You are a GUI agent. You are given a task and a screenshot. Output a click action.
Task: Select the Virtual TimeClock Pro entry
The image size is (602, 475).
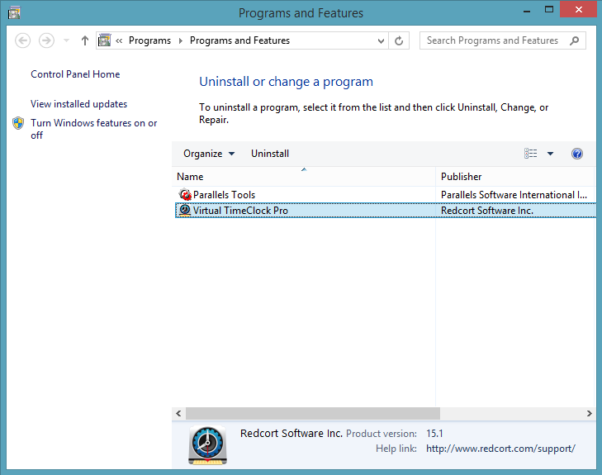coord(385,211)
